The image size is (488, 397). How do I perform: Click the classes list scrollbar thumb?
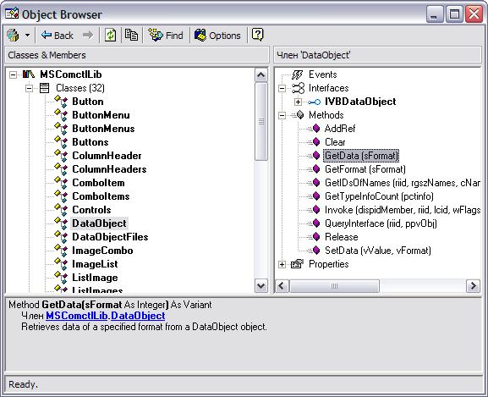click(x=260, y=121)
